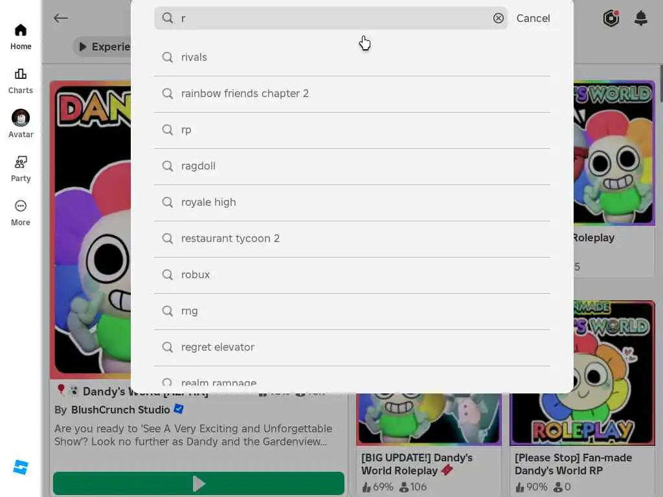Click the search icon beside royale high
663x497 pixels.
[x=168, y=203]
